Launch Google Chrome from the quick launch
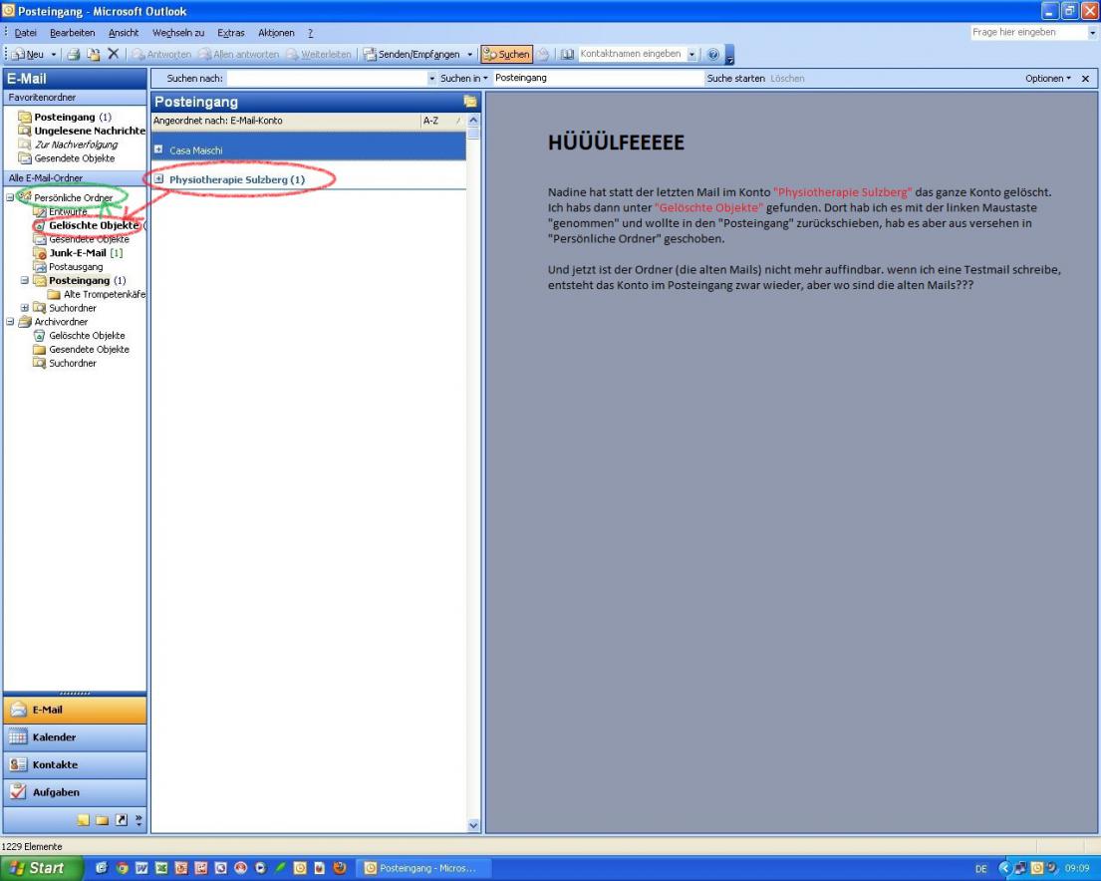This screenshot has height=881, width=1101. coord(122,868)
